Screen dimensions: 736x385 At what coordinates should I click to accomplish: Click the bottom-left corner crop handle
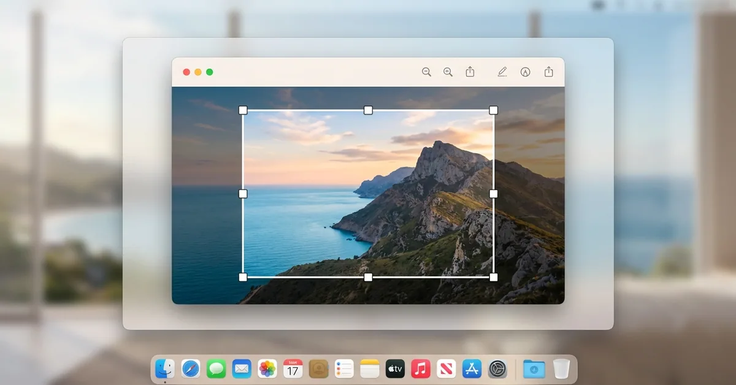(x=243, y=277)
